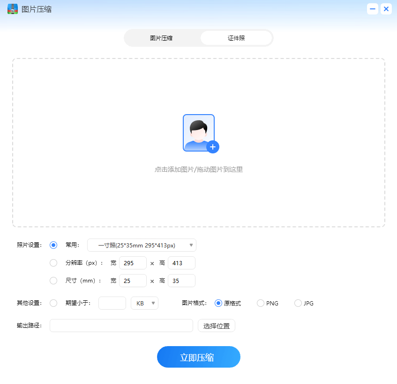Open the 一寸照 size preset dropdown
397x384 pixels.
click(142, 245)
